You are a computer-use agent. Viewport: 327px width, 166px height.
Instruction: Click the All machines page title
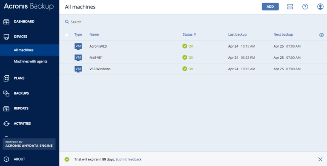click(80, 7)
